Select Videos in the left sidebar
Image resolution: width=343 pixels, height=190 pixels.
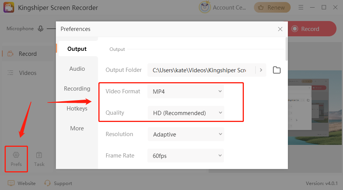click(x=28, y=73)
